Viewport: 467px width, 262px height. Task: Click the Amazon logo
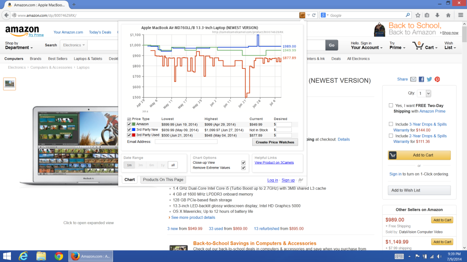[22, 30]
